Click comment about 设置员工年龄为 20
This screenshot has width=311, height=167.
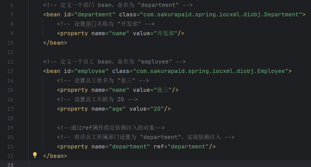point(97,99)
